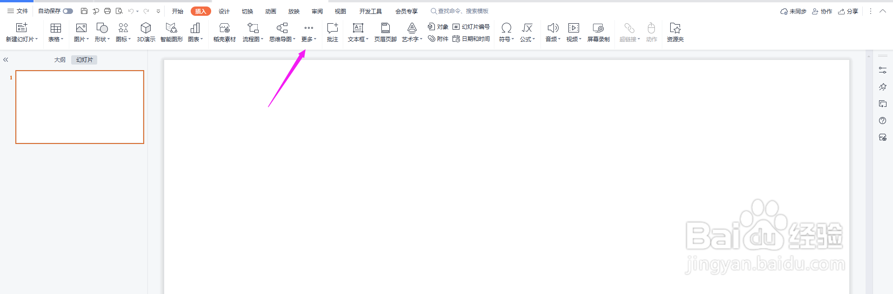The width and height of the screenshot is (893, 294).
Task: Switch to the 开始 tab
Action: point(178,11)
